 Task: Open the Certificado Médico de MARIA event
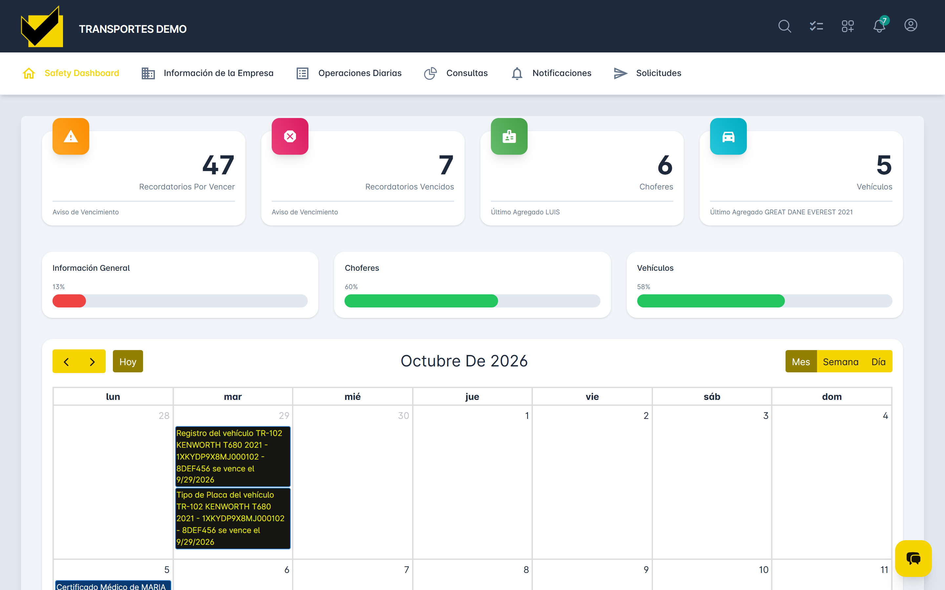pyautogui.click(x=113, y=585)
